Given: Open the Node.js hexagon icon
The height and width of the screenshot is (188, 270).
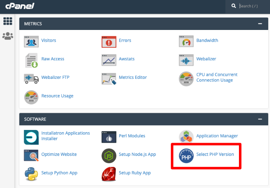Looking at the screenshot, I should click(109, 156).
